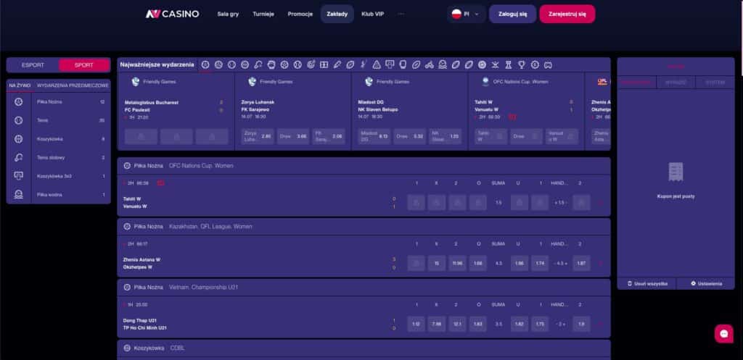Open the Turnieje menu item
This screenshot has width=743, height=360.
click(x=263, y=14)
